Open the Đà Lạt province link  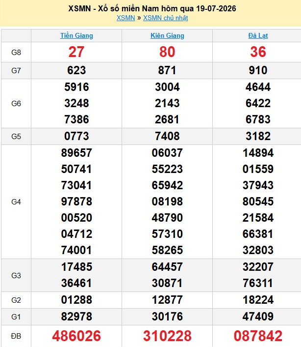pyautogui.click(x=258, y=35)
